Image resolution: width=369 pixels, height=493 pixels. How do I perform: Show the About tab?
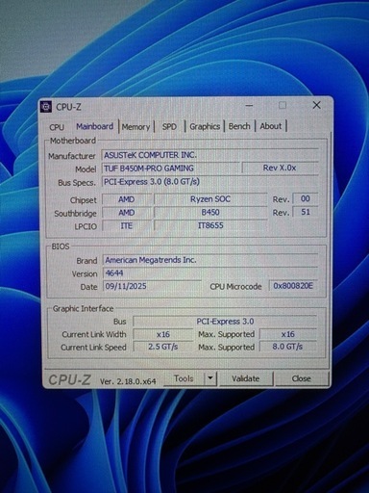(271, 126)
